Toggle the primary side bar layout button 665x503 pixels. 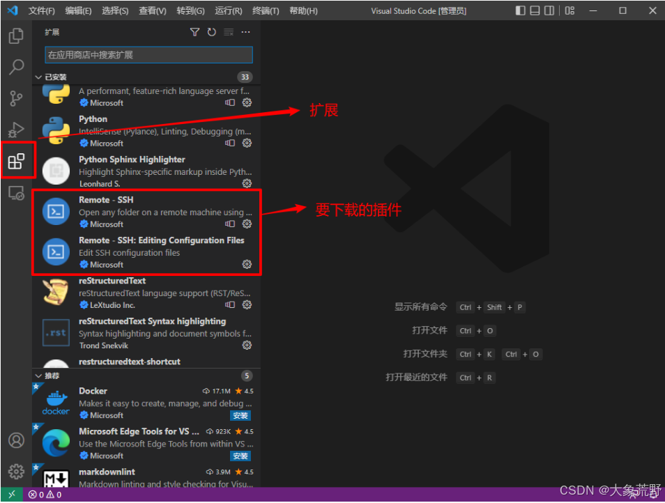[521, 10]
